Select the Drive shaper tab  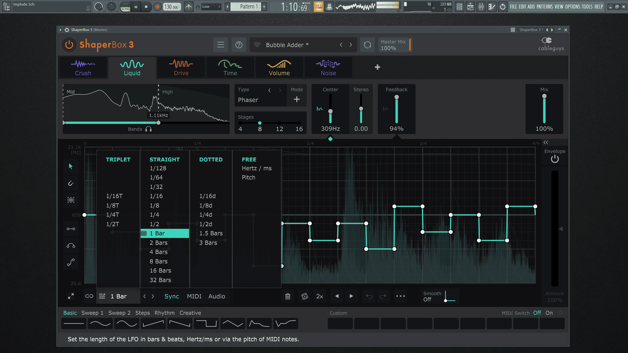[x=181, y=68]
